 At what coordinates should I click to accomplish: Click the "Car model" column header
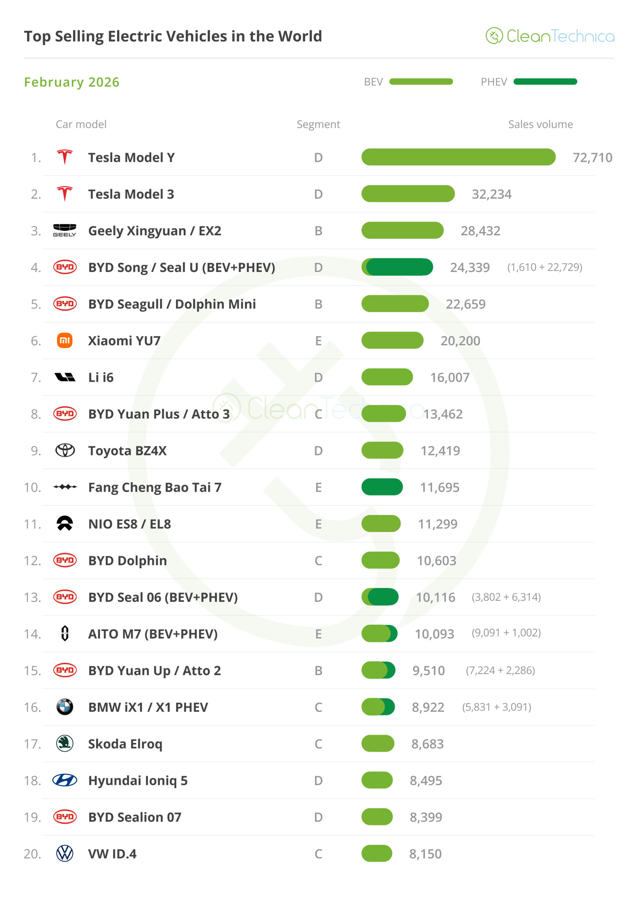[x=81, y=124]
